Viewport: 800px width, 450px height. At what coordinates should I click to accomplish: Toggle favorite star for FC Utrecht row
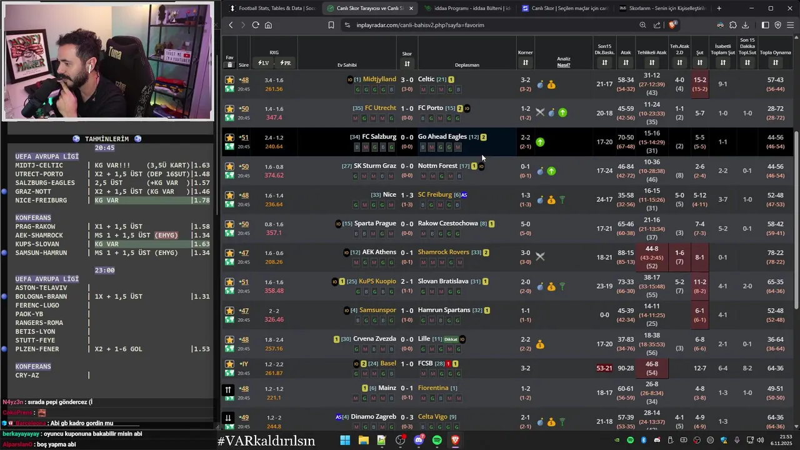pos(229,109)
